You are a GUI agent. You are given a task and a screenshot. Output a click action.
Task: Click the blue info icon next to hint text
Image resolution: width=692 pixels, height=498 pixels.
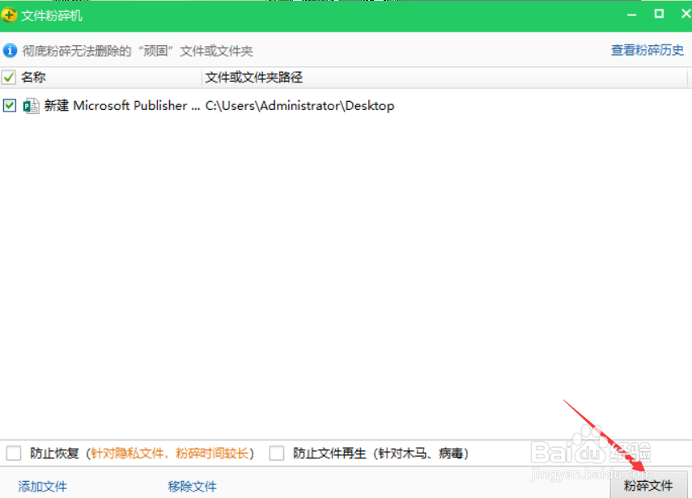point(9,50)
